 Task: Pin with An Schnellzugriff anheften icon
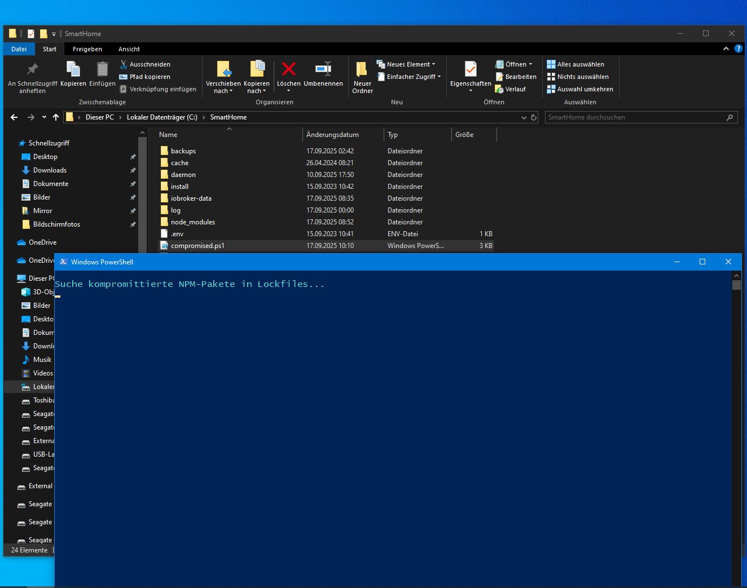(32, 69)
